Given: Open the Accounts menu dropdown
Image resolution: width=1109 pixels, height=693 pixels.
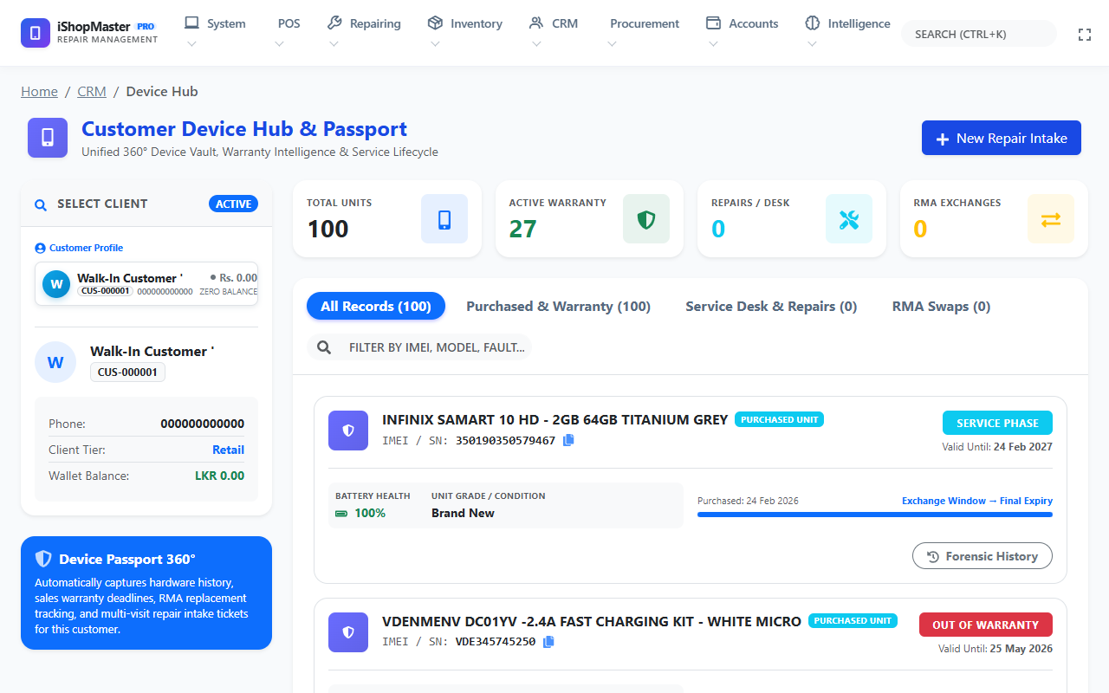Looking at the screenshot, I should 742,32.
